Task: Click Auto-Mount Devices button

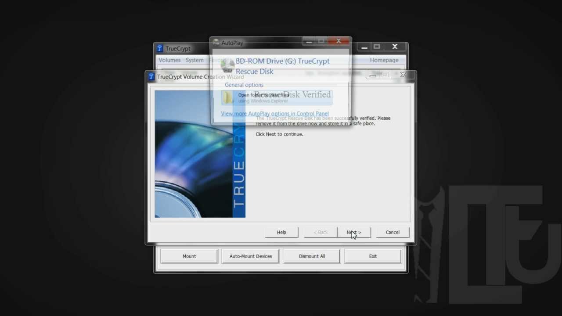Action: click(x=251, y=256)
